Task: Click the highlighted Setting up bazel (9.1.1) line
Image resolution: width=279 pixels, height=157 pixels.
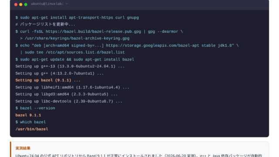Action: pos(48,80)
